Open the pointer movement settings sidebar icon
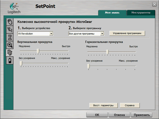 click(x=10, y=30)
